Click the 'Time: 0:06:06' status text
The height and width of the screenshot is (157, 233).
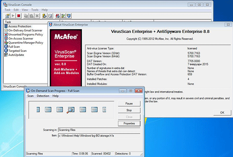80,154
